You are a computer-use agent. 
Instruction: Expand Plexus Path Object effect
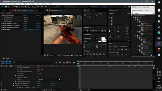(x=1, y=23)
